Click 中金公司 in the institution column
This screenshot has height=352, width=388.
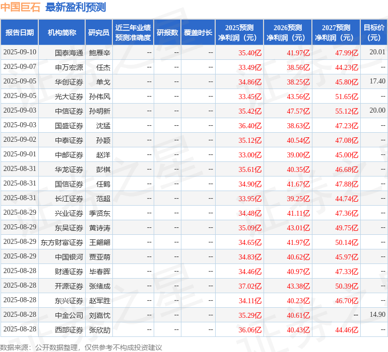[69, 315]
